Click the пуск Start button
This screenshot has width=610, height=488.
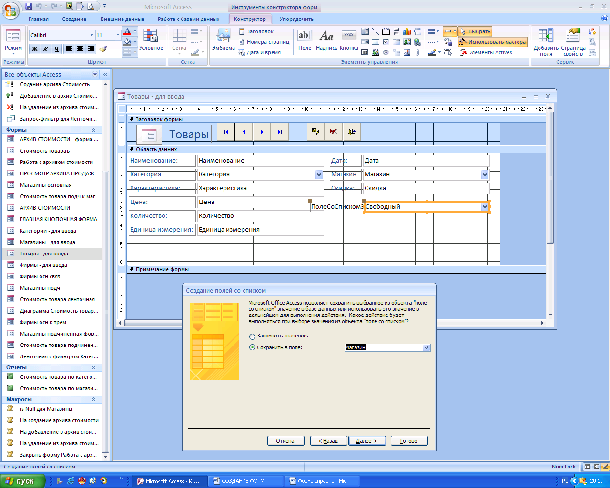pos(22,481)
